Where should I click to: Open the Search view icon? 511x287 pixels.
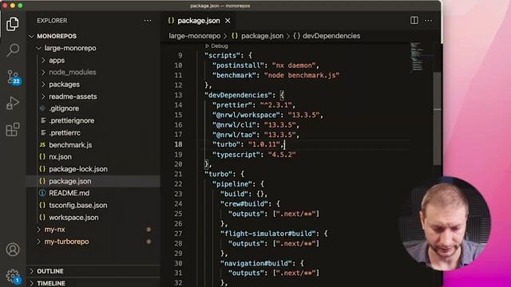point(13,50)
